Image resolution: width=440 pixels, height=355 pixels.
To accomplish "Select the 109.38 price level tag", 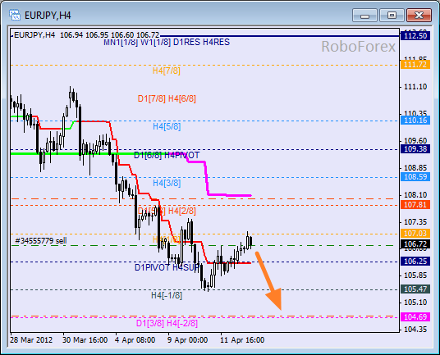I will coord(415,148).
